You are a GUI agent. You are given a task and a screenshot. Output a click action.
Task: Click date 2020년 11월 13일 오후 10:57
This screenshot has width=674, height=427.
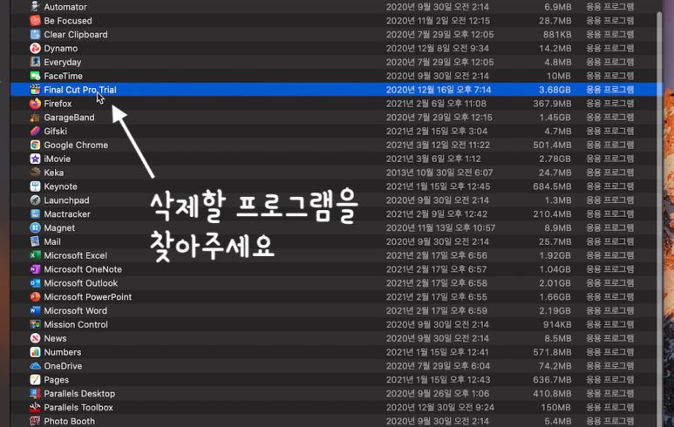pyautogui.click(x=440, y=227)
